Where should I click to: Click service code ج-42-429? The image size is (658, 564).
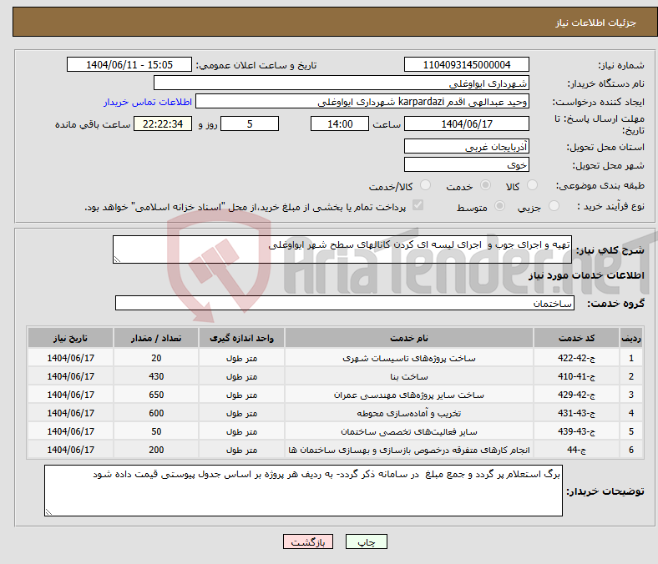click(577, 395)
